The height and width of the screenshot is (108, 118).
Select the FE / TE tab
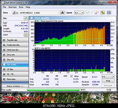15,74
